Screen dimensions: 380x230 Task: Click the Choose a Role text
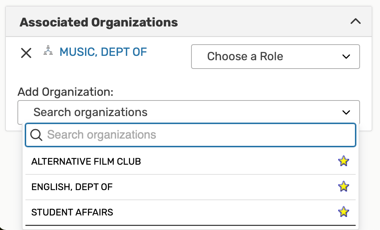click(x=245, y=57)
